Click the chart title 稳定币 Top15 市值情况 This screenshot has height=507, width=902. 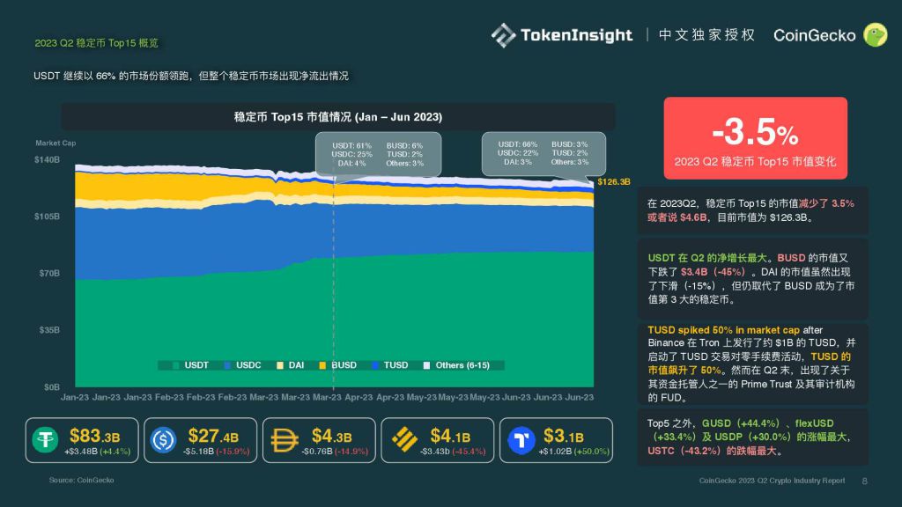[338, 117]
